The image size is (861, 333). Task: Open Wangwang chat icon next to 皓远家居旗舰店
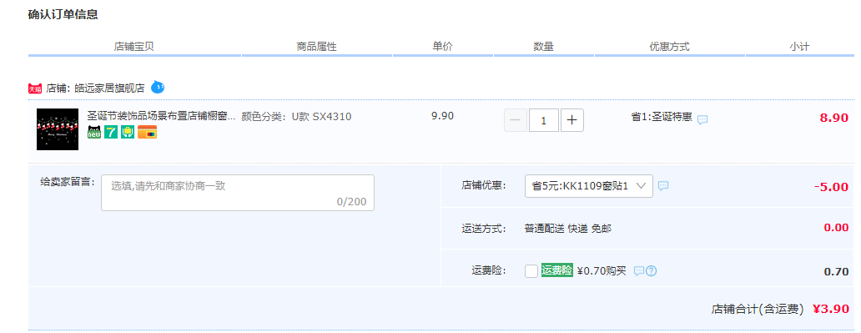[x=158, y=87]
